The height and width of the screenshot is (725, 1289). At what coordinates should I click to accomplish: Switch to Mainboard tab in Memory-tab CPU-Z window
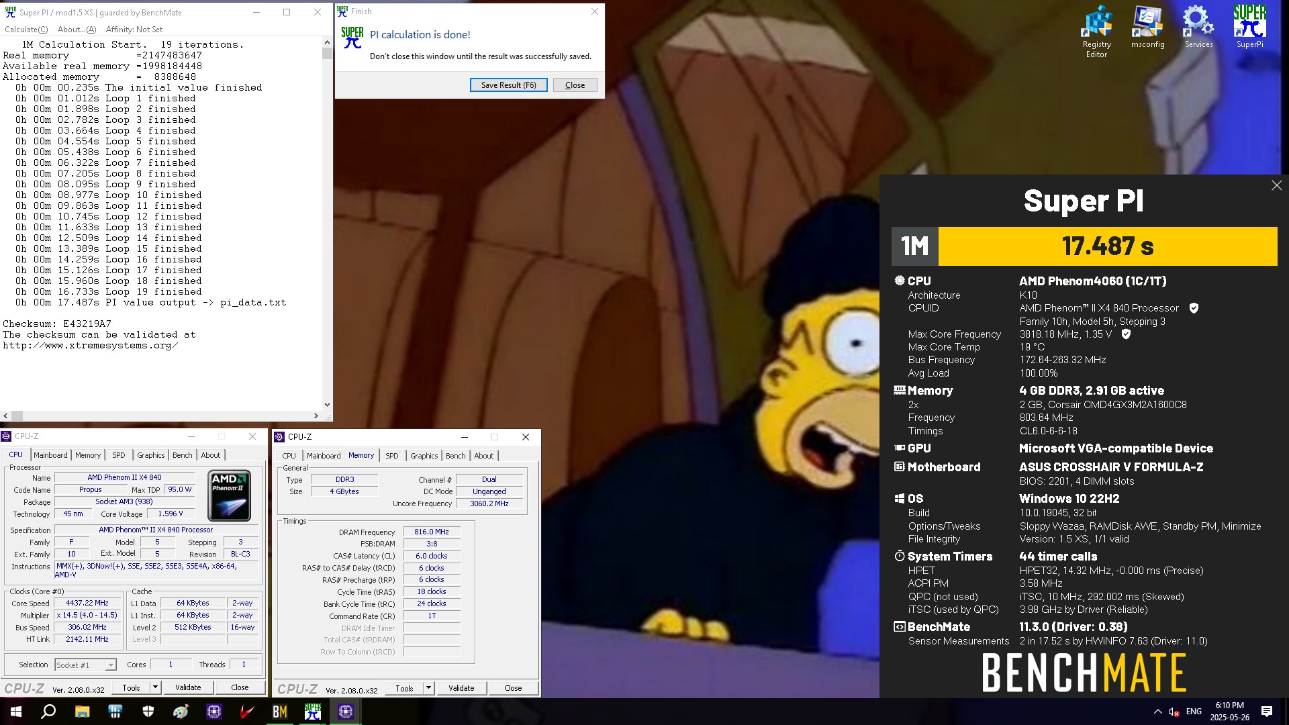pos(324,456)
